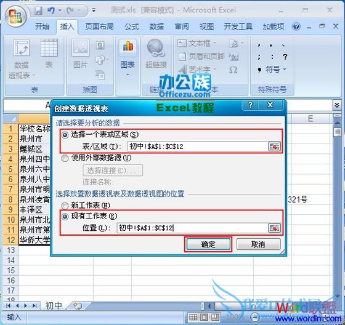Viewport: 345px width, 325px height.
Task: Click the zoom out minus button
Action: tap(255, 317)
